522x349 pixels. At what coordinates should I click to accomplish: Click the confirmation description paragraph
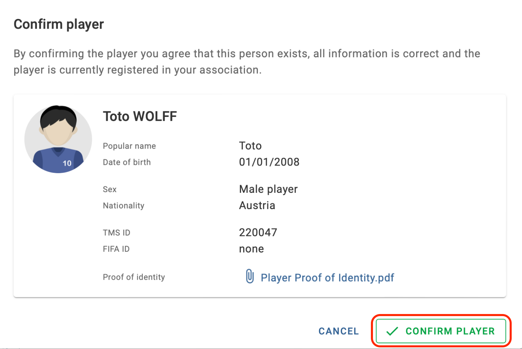[x=247, y=62]
